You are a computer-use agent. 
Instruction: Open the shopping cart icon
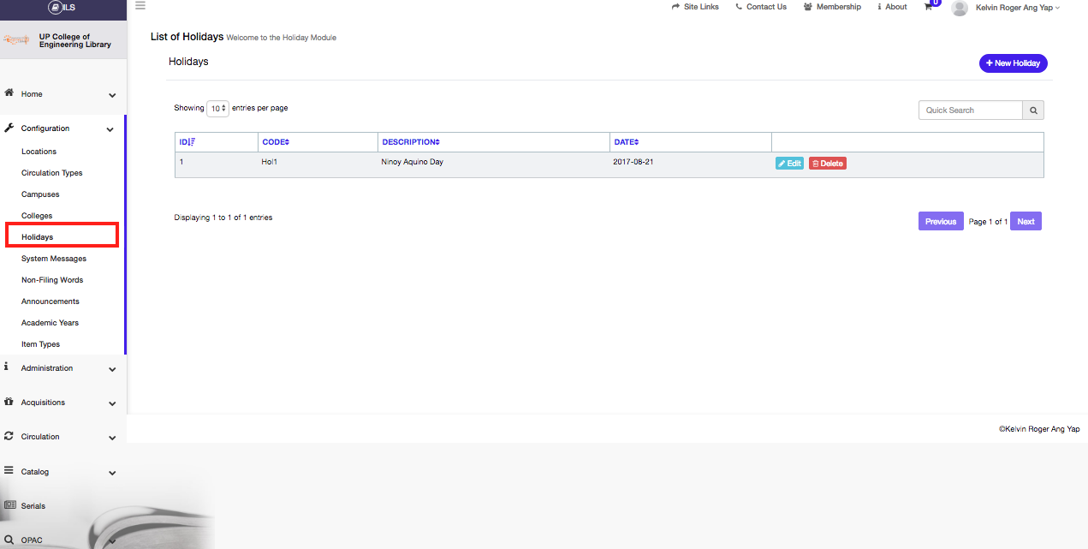(x=929, y=7)
